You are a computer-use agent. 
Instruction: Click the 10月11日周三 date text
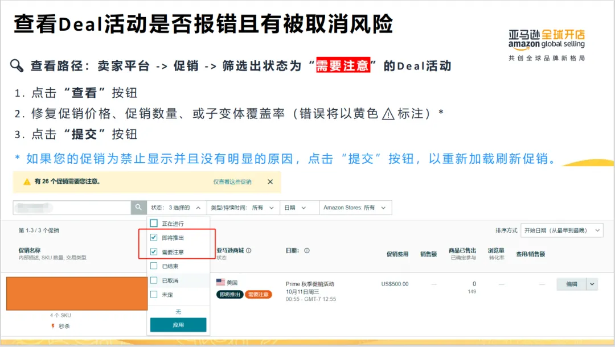[302, 292]
